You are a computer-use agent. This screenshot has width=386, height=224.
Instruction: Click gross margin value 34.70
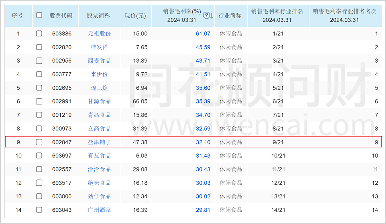click(203, 115)
